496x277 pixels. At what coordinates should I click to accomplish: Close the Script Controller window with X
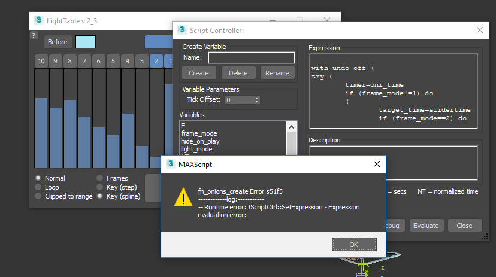click(x=480, y=31)
